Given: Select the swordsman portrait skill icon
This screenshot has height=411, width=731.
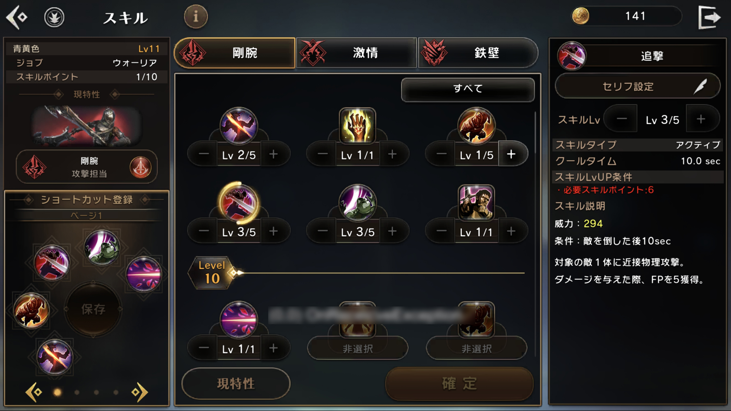Looking at the screenshot, I should (x=476, y=203).
